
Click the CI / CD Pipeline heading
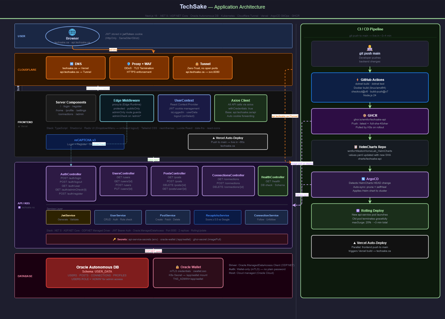pyautogui.click(x=370, y=29)
